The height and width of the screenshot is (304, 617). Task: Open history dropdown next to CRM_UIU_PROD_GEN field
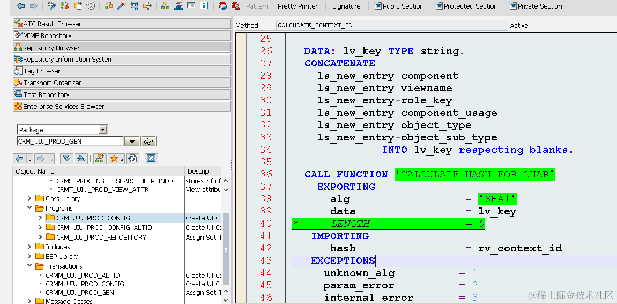[x=132, y=142]
